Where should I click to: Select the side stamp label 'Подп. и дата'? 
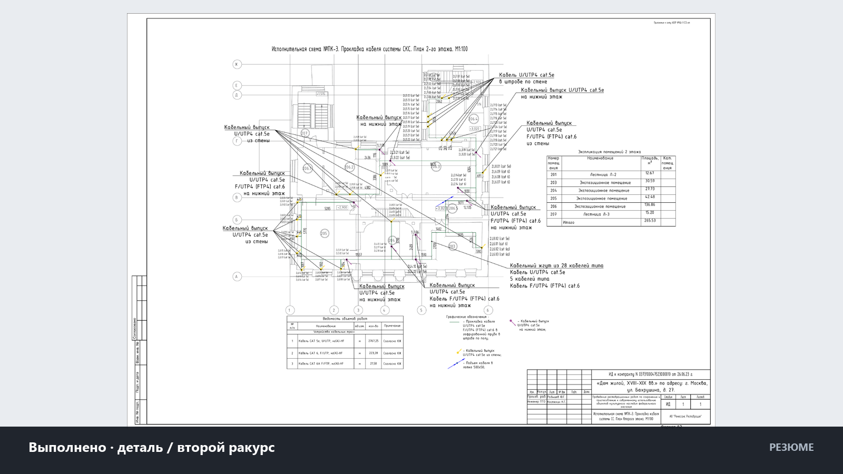138,382
